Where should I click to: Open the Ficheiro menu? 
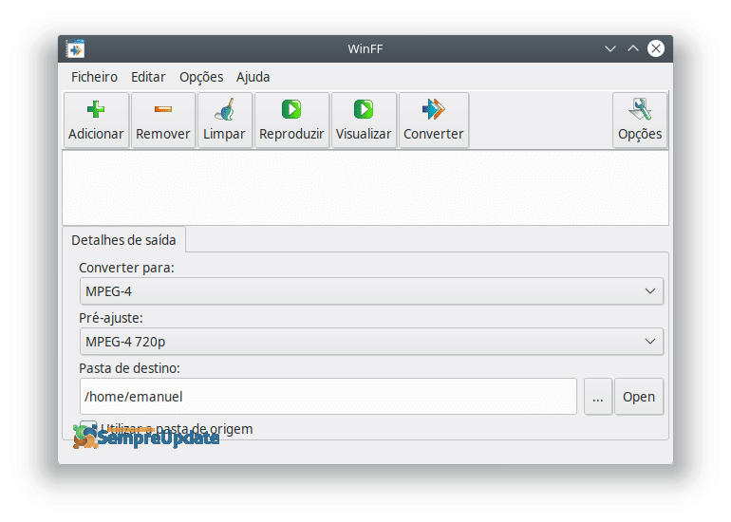pyautogui.click(x=94, y=77)
